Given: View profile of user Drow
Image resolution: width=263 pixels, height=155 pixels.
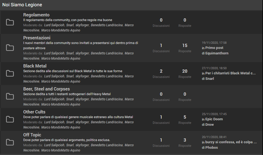Looking at the screenshot, I should [210, 125].
